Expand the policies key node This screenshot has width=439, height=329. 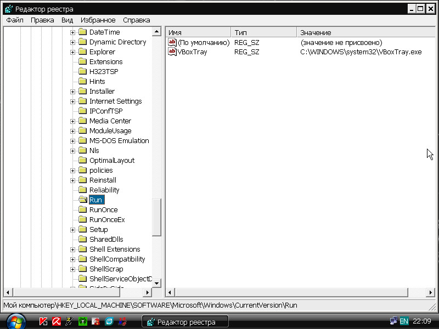point(72,171)
